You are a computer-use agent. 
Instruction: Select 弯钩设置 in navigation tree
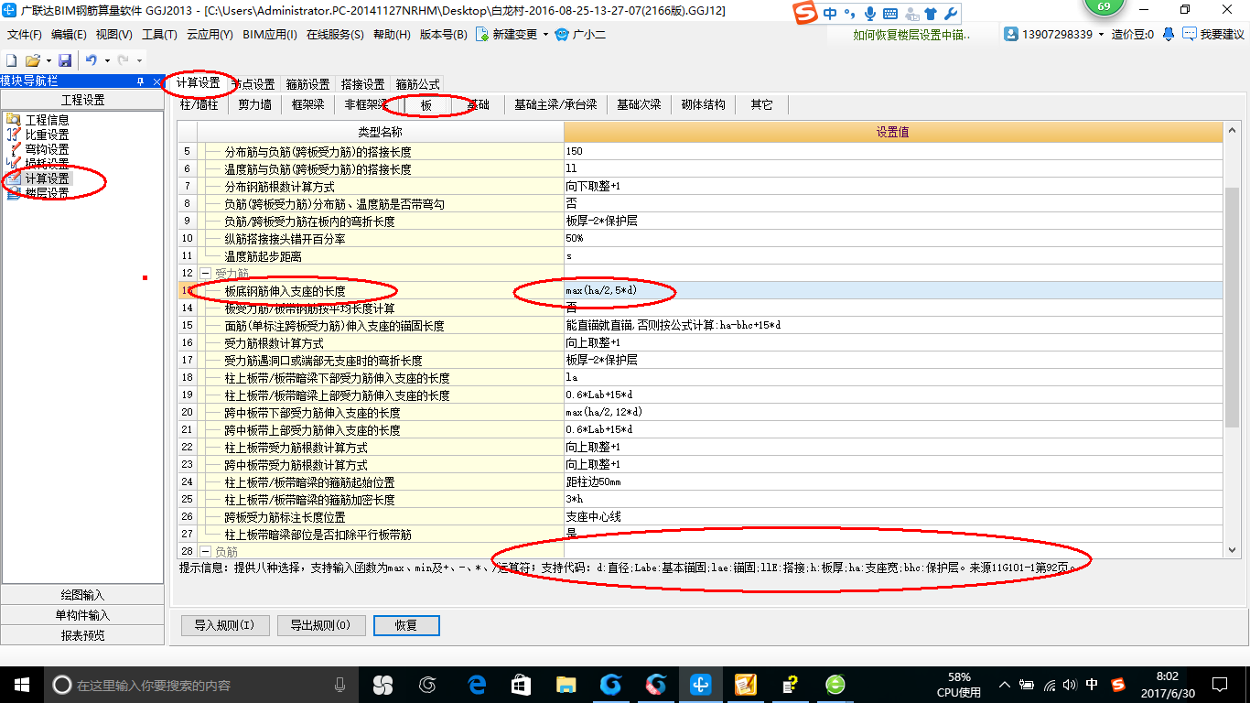click(x=47, y=149)
